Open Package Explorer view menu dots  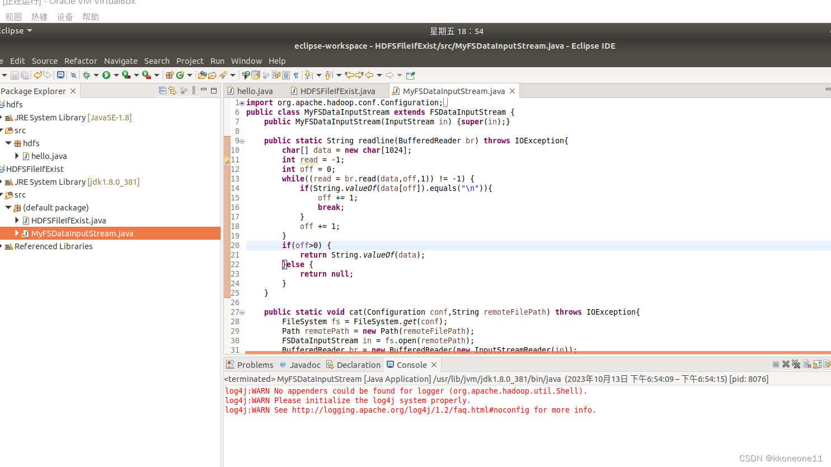click(x=194, y=91)
